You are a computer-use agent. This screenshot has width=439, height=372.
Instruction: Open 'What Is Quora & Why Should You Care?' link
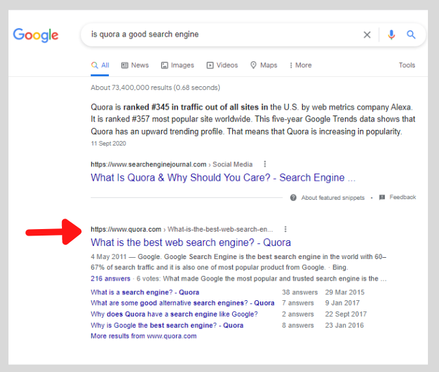coord(223,178)
